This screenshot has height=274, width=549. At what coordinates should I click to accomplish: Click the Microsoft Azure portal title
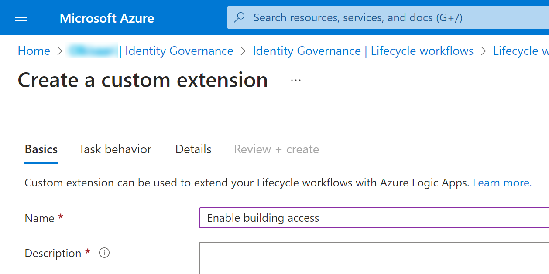[107, 18]
